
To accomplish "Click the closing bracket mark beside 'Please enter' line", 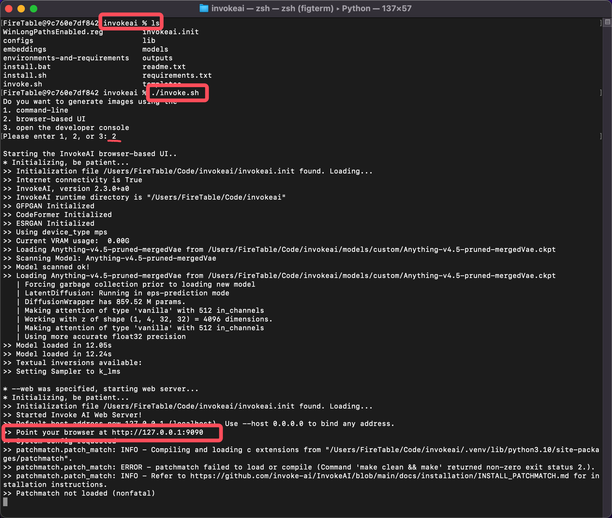I will (601, 136).
